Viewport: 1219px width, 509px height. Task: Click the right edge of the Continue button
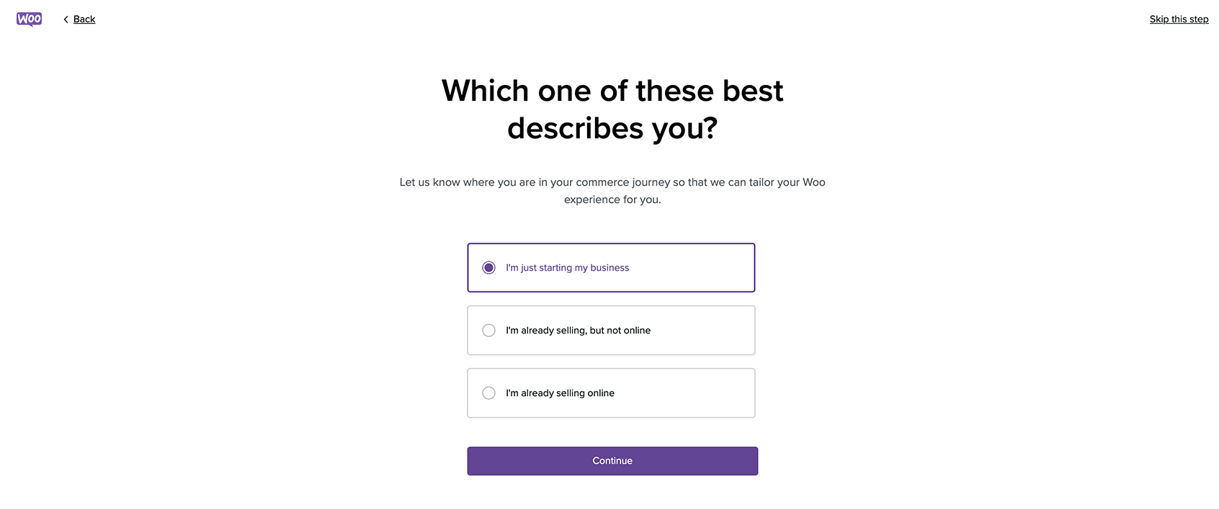pos(752,461)
